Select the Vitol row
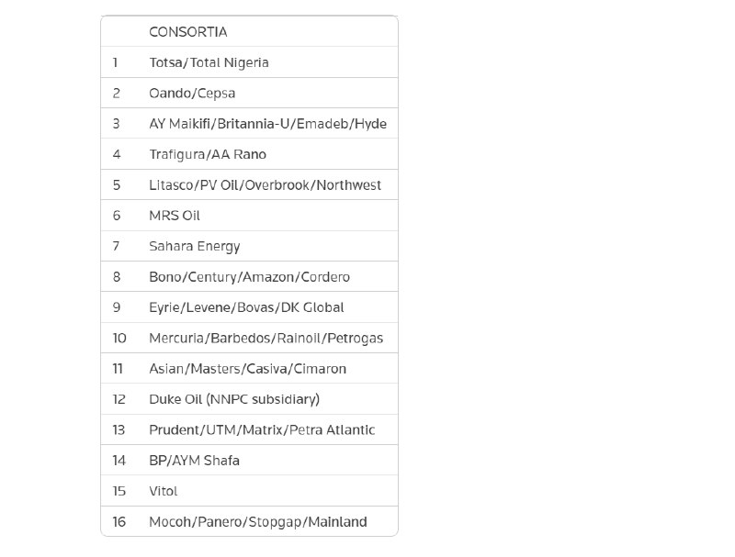Image resolution: width=735 pixels, height=557 pixels. tap(249, 491)
